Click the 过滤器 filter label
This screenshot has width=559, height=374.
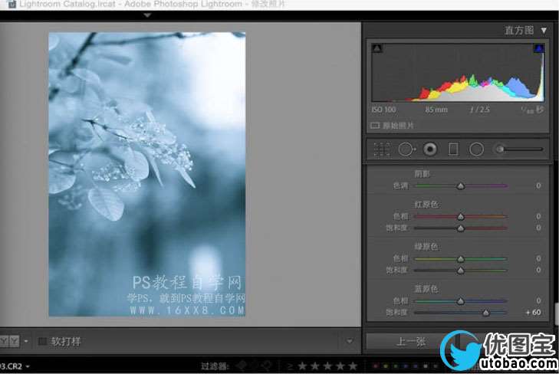pos(216,366)
